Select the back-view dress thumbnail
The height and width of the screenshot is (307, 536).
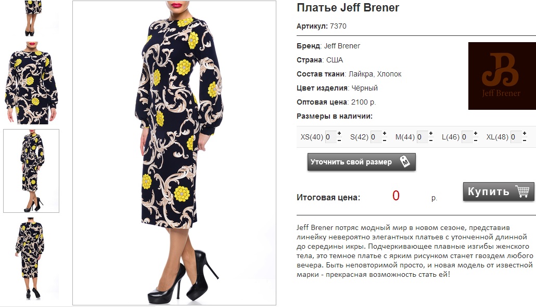(31, 259)
